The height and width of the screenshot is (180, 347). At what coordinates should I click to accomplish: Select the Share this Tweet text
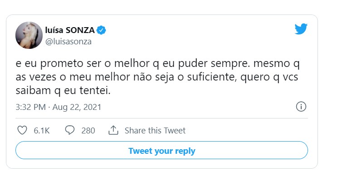[155, 131]
